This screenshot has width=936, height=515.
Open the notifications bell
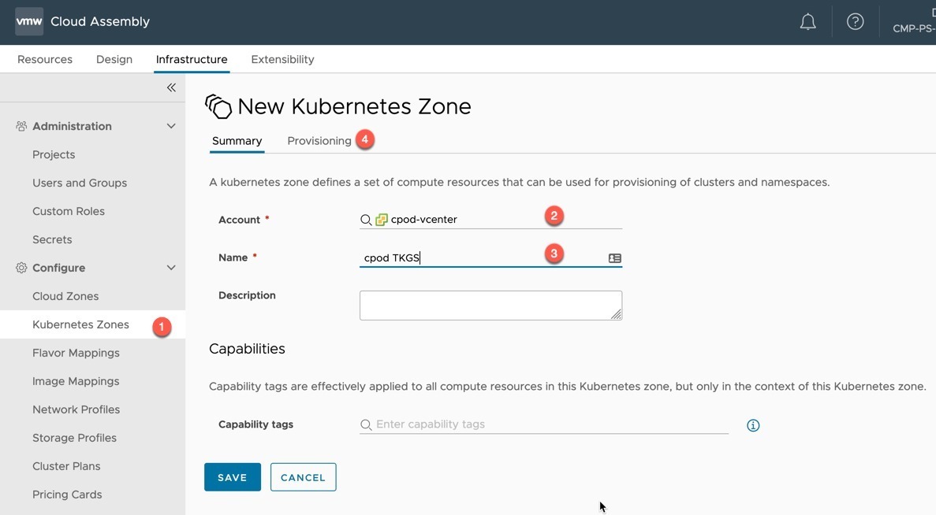click(x=807, y=22)
